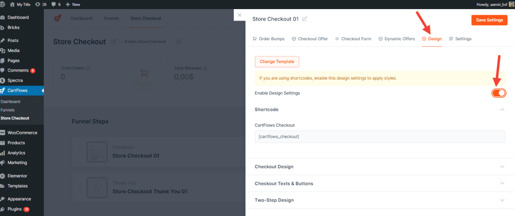Open the Store Checkout submenu link

15,118
